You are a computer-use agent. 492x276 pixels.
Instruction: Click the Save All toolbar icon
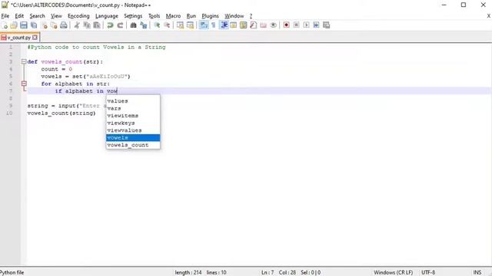click(x=34, y=25)
